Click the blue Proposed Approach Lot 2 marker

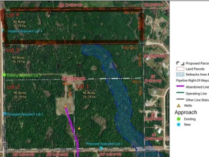tap(4, 114)
